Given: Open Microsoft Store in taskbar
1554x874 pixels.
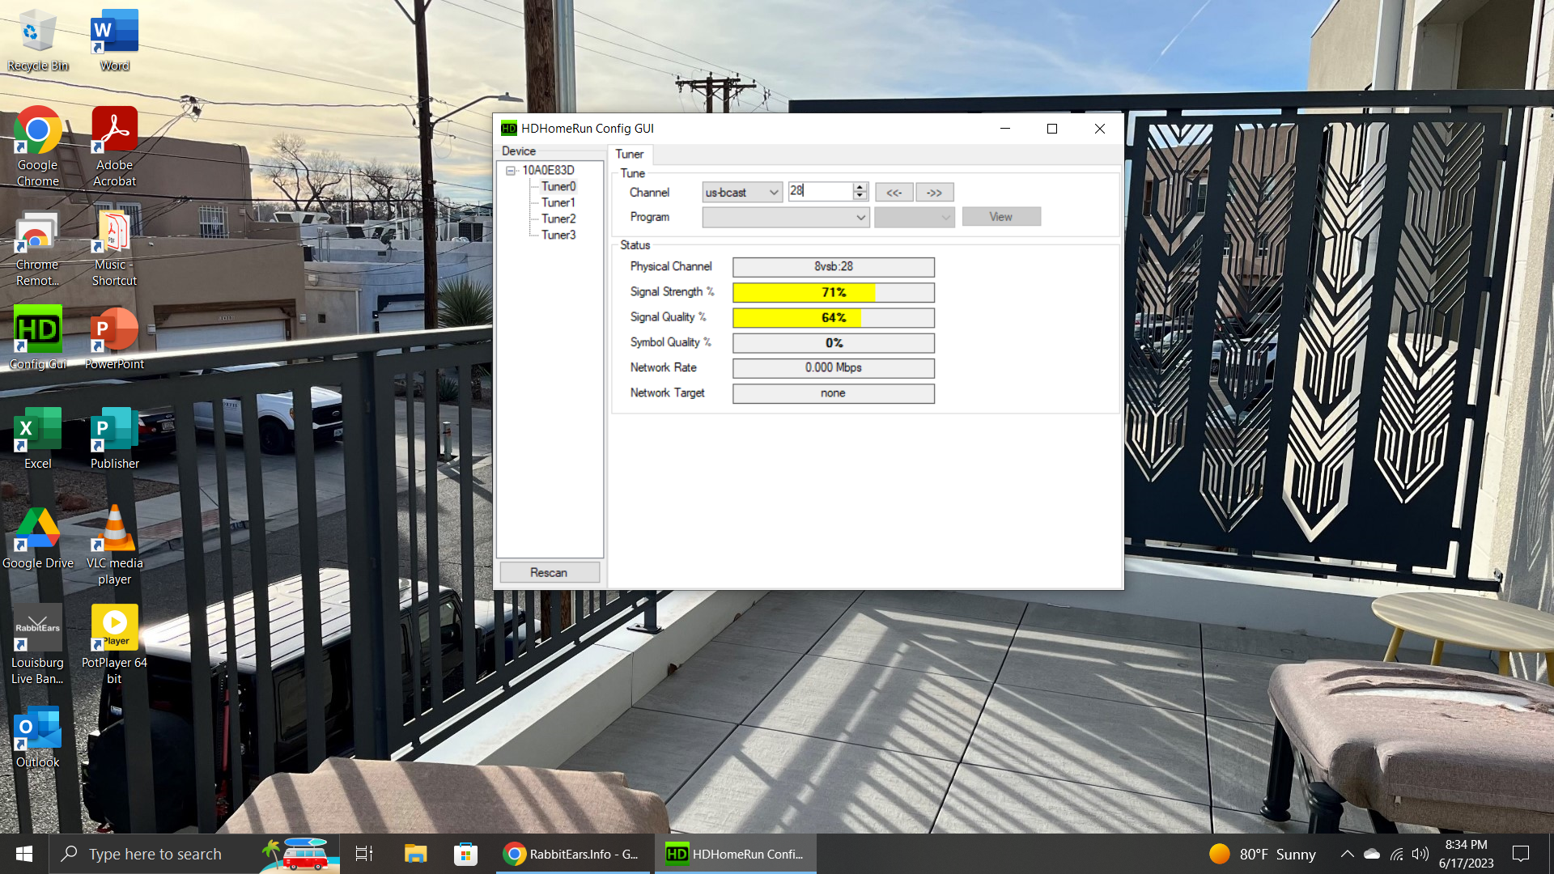Looking at the screenshot, I should coord(465,854).
